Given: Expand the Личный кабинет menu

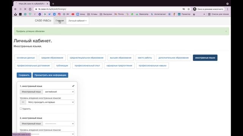Looking at the screenshot, I should coord(77,21).
